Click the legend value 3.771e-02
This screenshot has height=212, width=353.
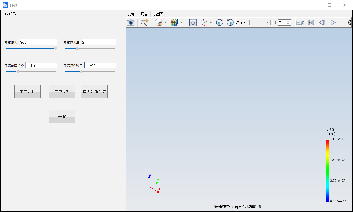click(x=338, y=181)
